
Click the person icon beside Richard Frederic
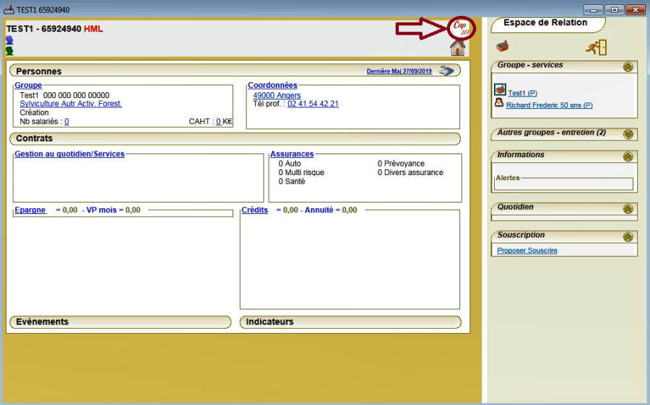[x=499, y=104]
